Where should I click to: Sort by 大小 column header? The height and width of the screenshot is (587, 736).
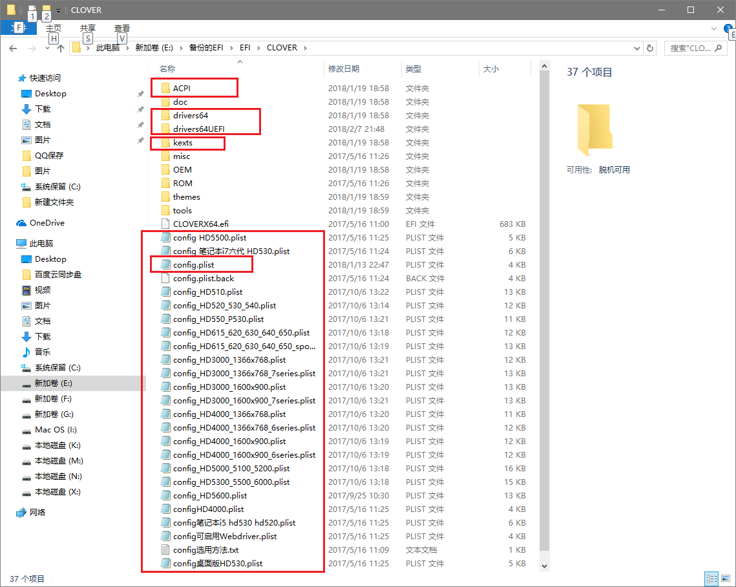(x=491, y=69)
